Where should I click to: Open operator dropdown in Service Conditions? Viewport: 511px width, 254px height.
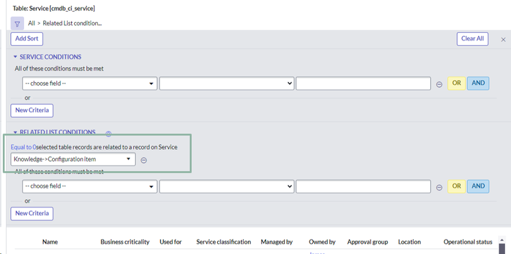(x=227, y=84)
